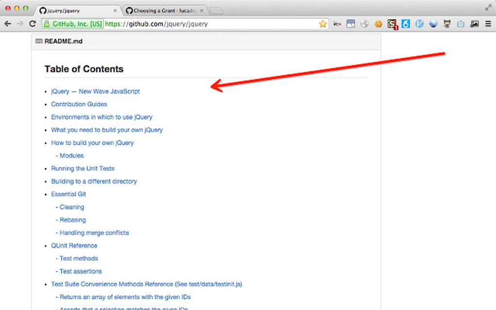Image resolution: width=496 pixels, height=310 pixels.
Task: Click the README.md file header icon
Action: (x=38, y=41)
